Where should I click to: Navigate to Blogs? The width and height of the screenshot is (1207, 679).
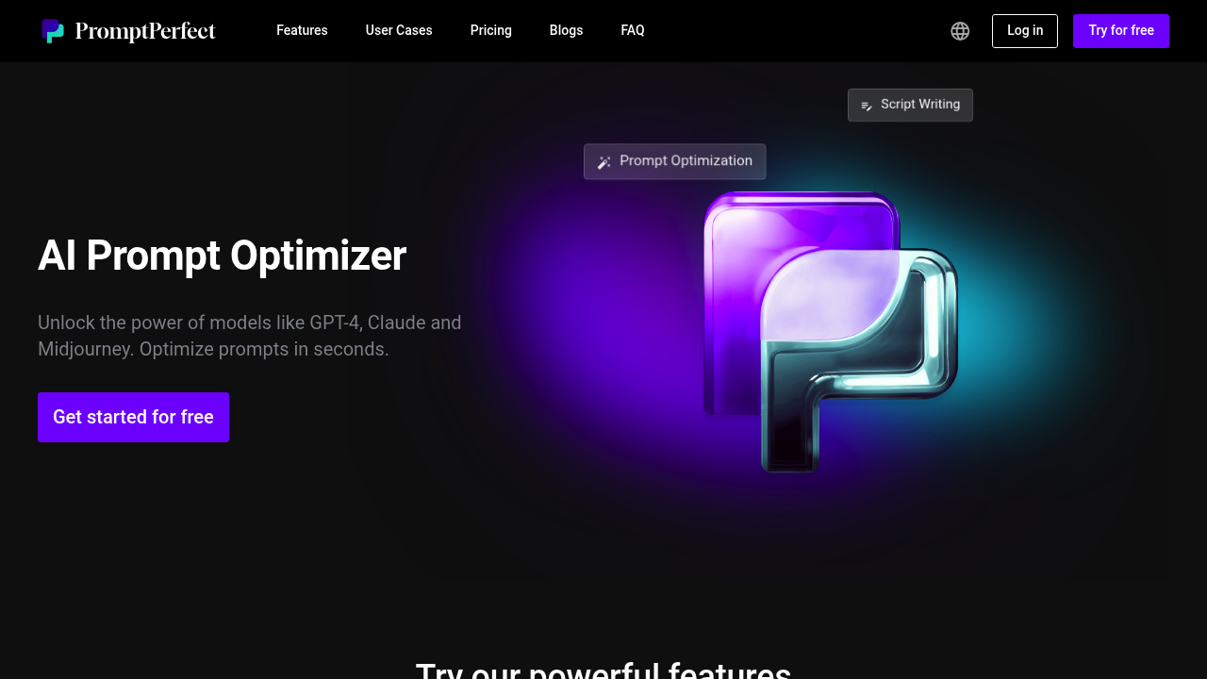click(566, 30)
